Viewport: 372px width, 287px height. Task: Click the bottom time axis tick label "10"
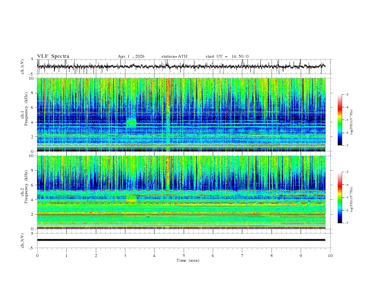tap(330, 256)
